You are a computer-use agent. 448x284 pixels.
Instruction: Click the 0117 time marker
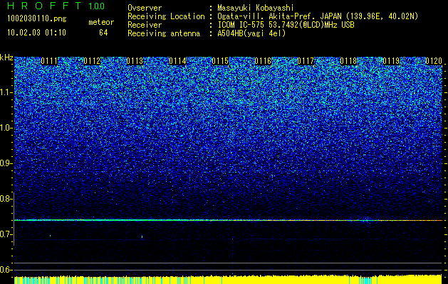(x=306, y=61)
